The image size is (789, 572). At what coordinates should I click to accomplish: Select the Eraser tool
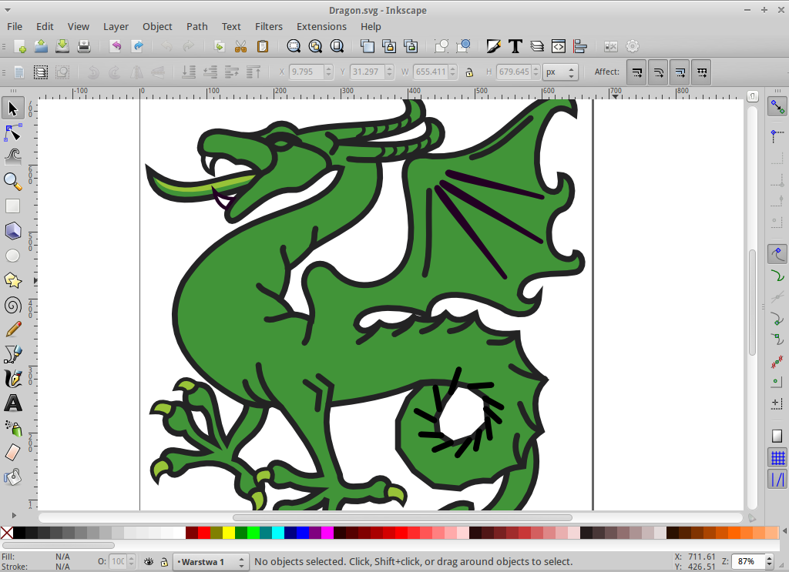(12, 453)
